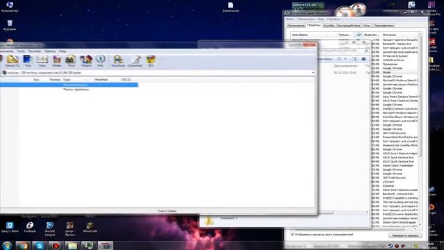
Task: Click Завершить процесс button
Action: (x=405, y=235)
